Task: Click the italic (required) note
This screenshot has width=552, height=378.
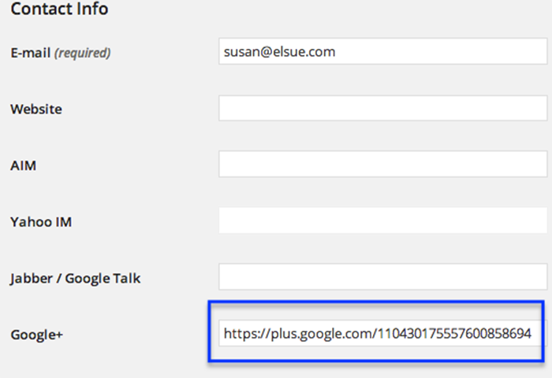Action: pos(82,53)
